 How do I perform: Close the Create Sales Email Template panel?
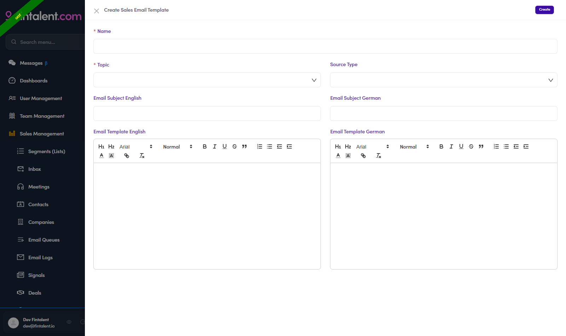pyautogui.click(x=97, y=11)
